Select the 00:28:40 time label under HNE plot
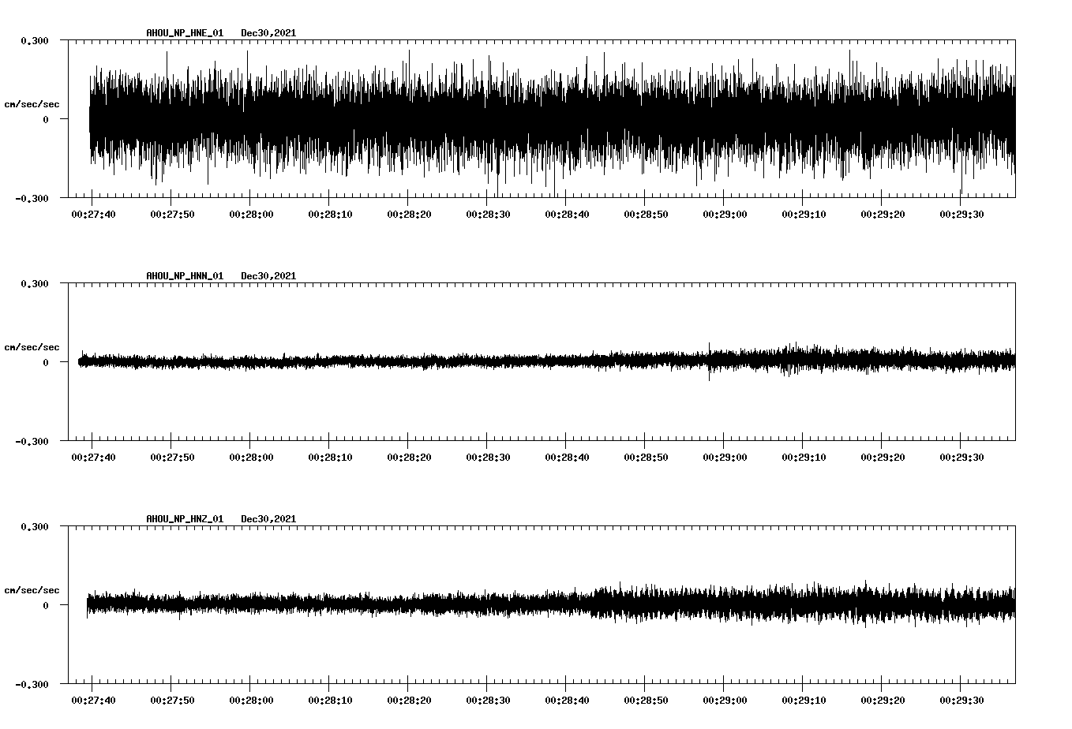The width and height of the screenshot is (1072, 729). [x=567, y=214]
